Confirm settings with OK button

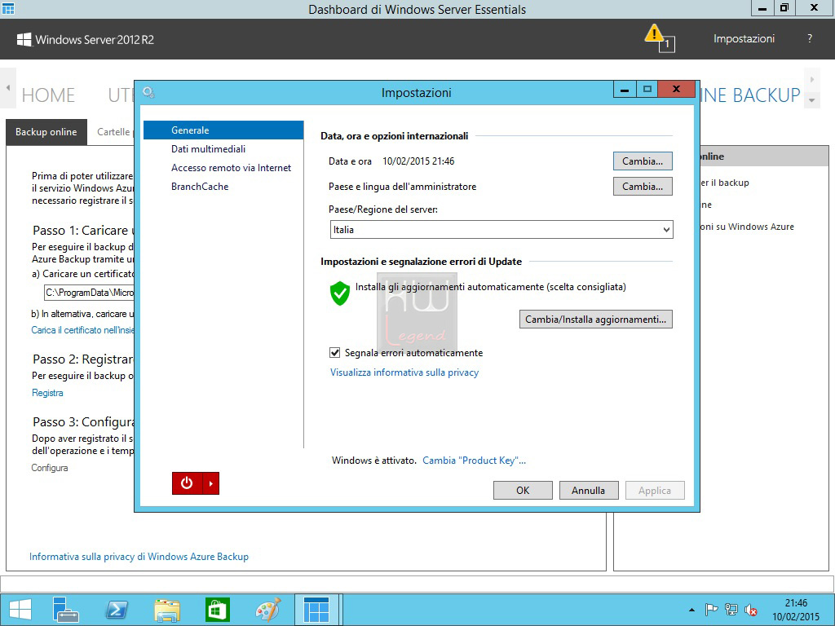pyautogui.click(x=523, y=490)
